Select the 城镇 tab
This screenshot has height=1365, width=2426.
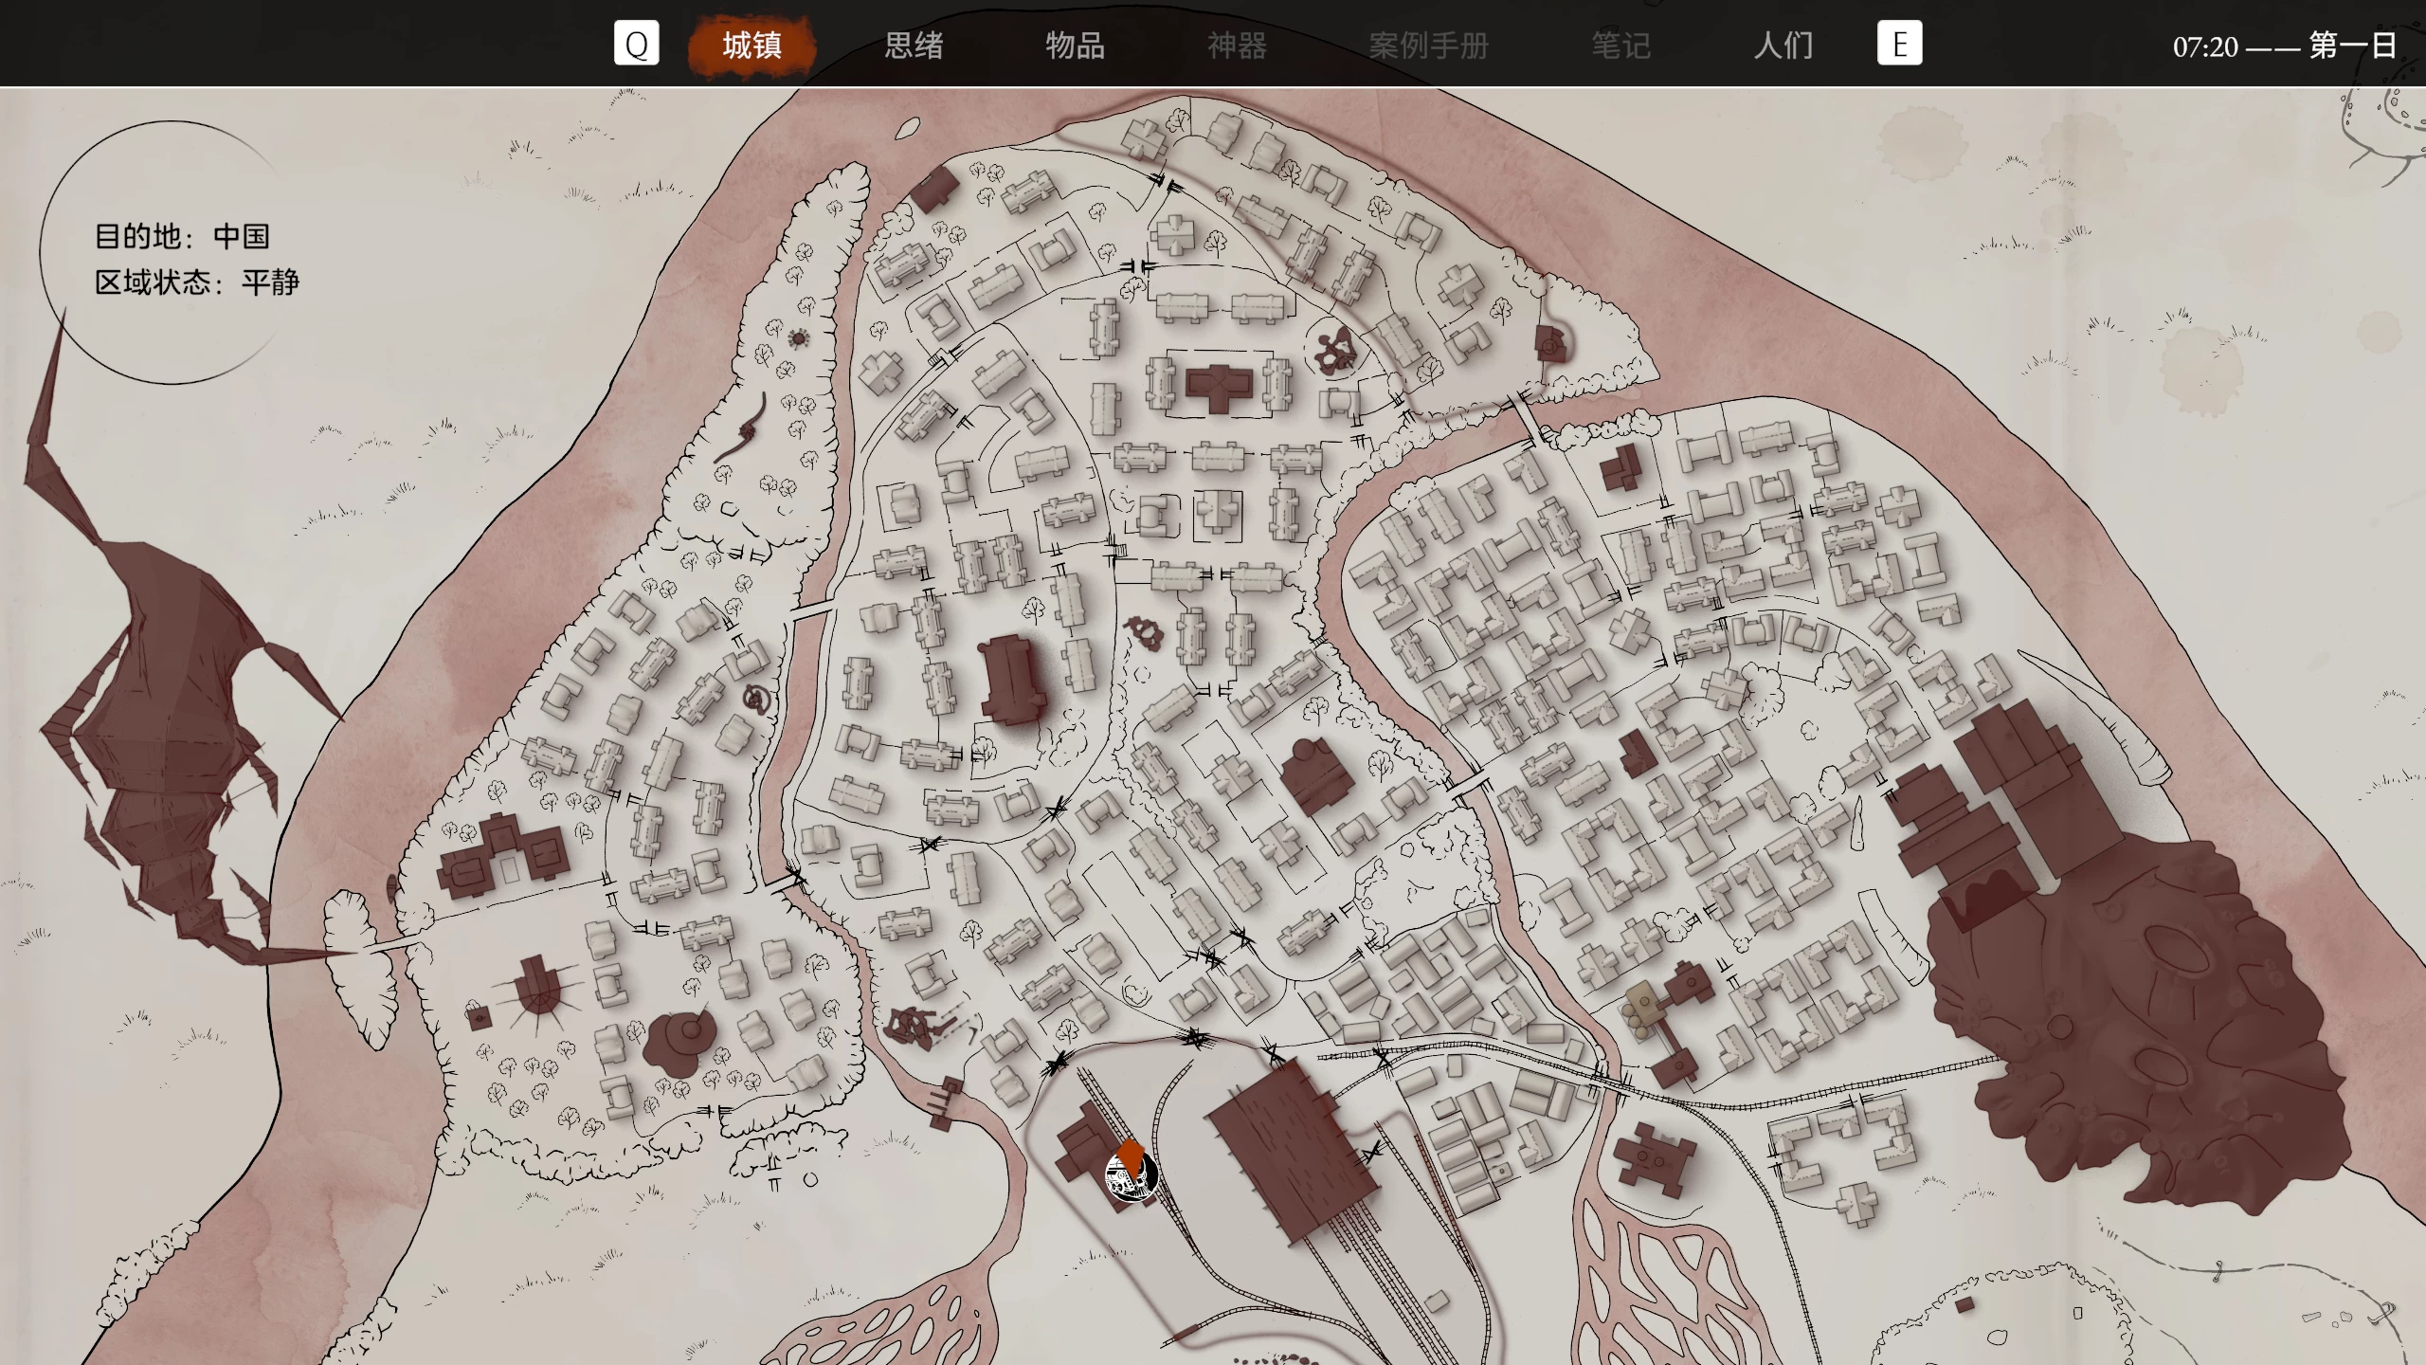751,45
